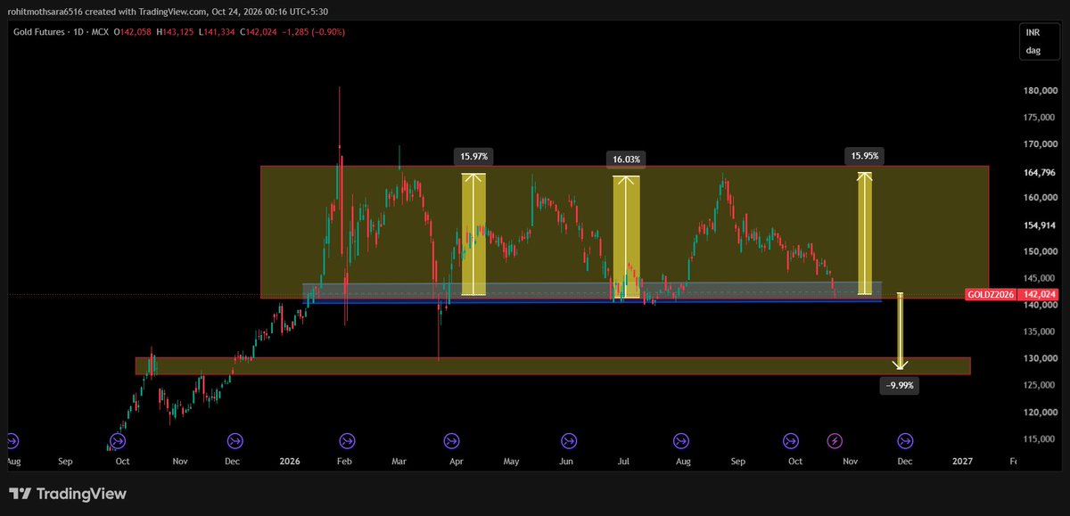Click the event marker above the Apr label

(450, 440)
